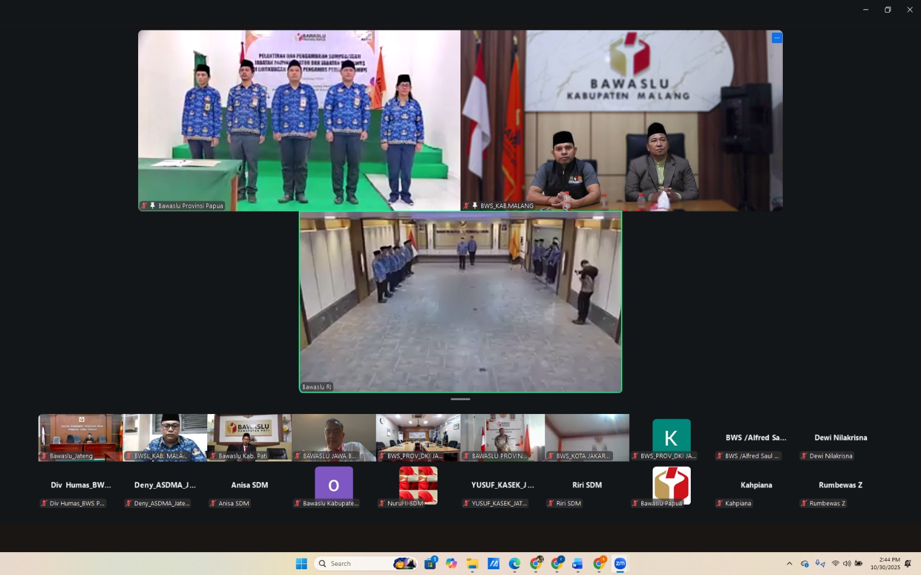This screenshot has height=575, width=921.
Task: Grab the gallery divider handle below Bawaslu RI
Action: (x=461, y=399)
